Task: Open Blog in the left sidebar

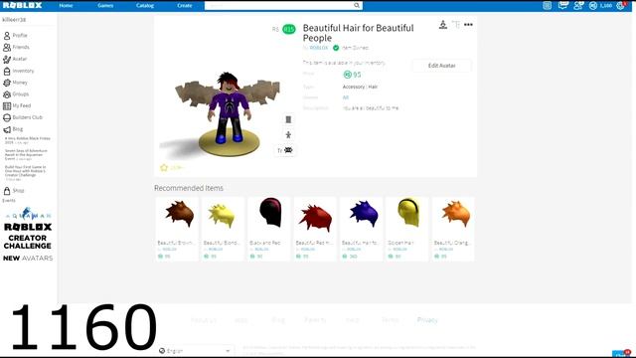Action: coord(13,129)
